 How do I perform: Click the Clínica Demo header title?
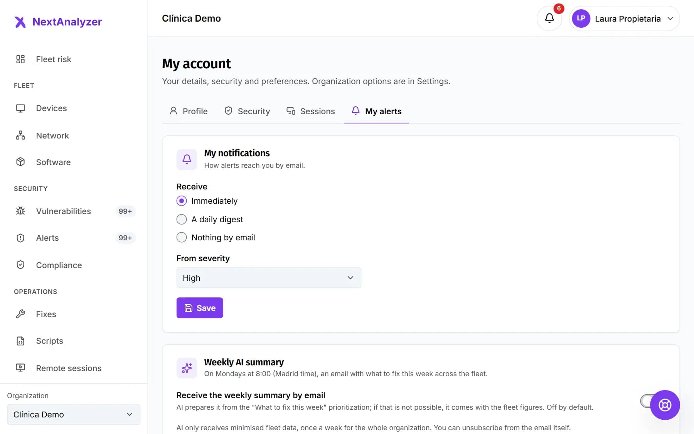pyautogui.click(x=191, y=19)
